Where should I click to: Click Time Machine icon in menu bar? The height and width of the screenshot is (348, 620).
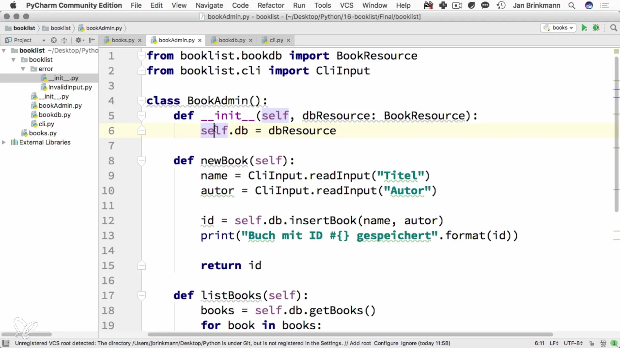pyautogui.click(x=501, y=5)
